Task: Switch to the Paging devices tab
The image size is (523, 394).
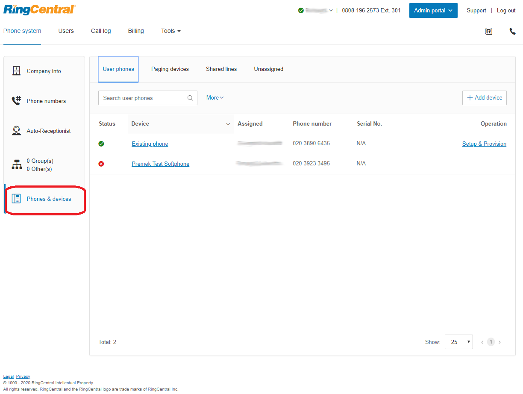Action: point(170,69)
